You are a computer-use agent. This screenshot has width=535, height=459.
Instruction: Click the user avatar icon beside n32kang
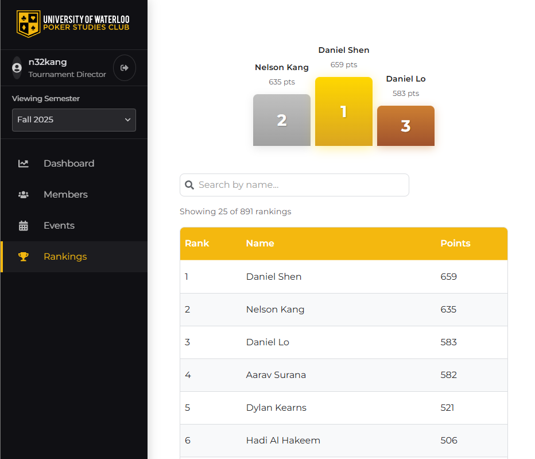click(17, 68)
